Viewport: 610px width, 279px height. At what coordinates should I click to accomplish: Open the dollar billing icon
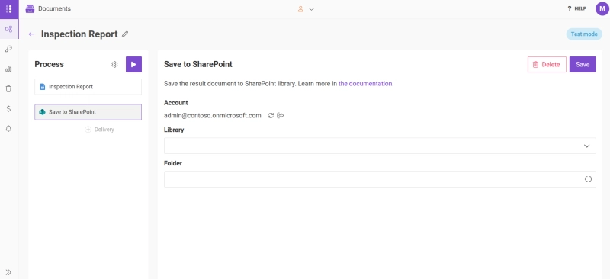(x=8, y=109)
